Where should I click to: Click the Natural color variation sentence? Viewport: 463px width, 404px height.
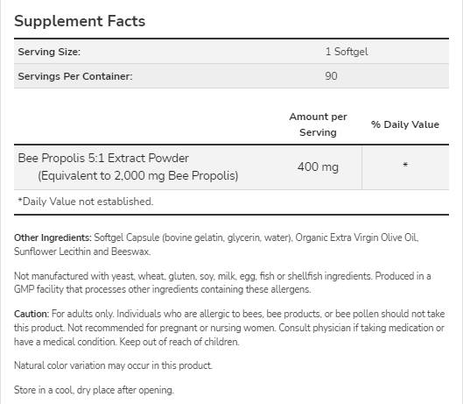click(113, 365)
